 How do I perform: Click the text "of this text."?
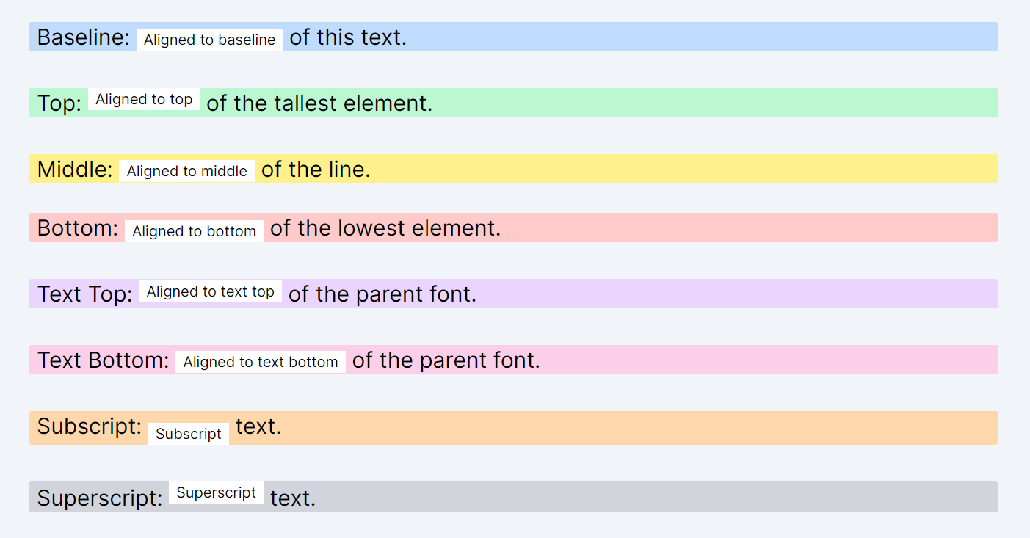click(x=348, y=37)
